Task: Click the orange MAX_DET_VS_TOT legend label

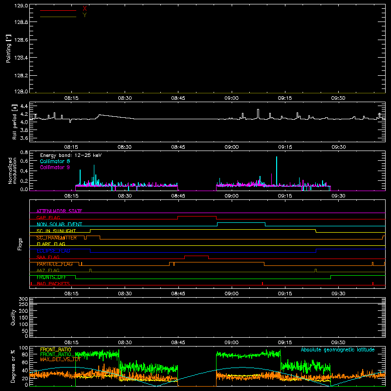Action: [x=61, y=359]
